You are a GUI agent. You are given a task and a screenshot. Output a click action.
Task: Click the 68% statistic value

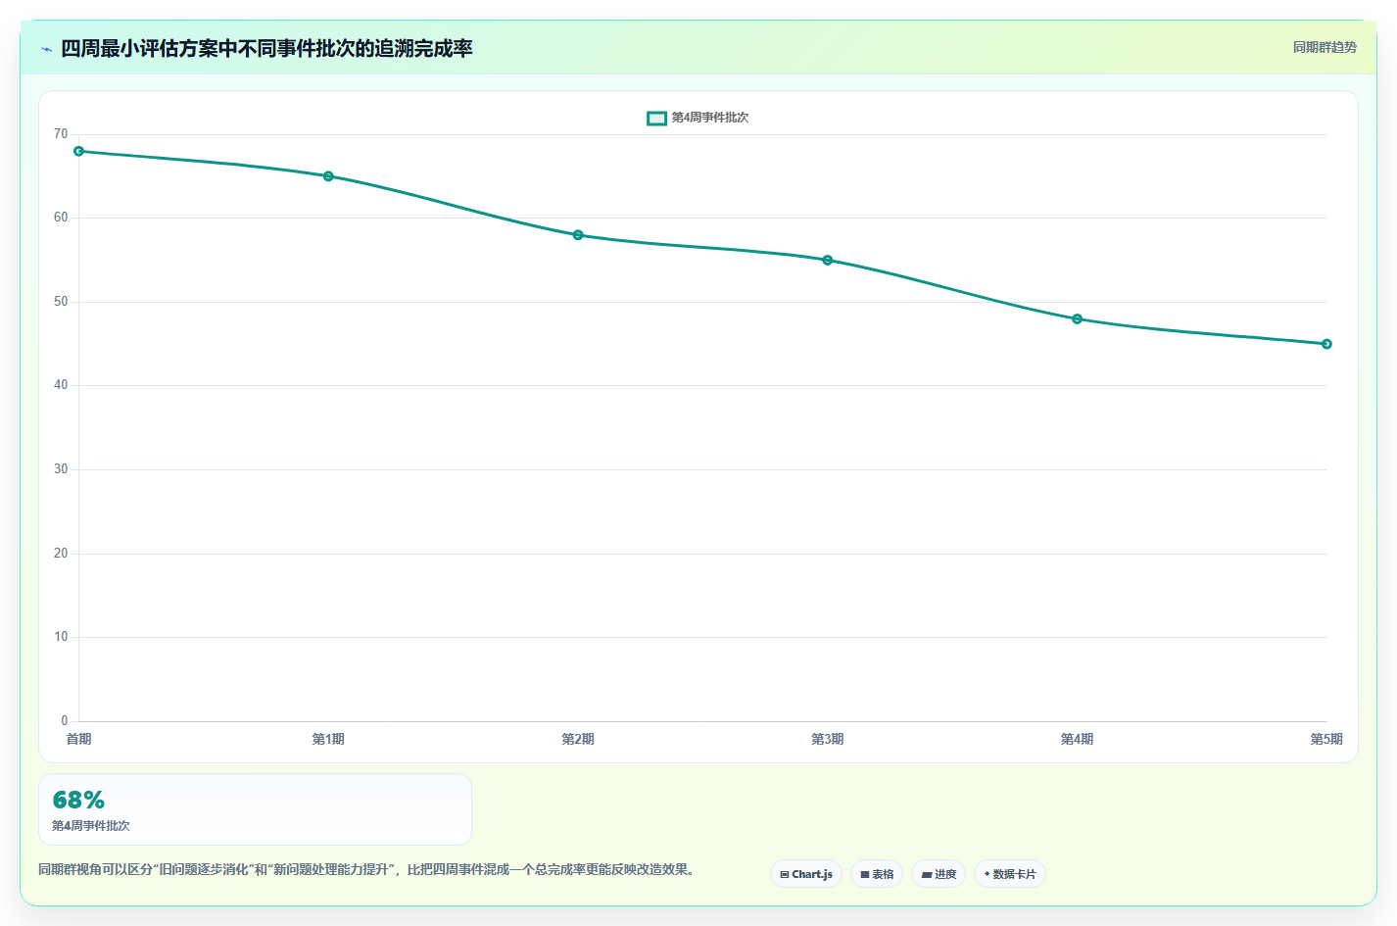tap(78, 801)
